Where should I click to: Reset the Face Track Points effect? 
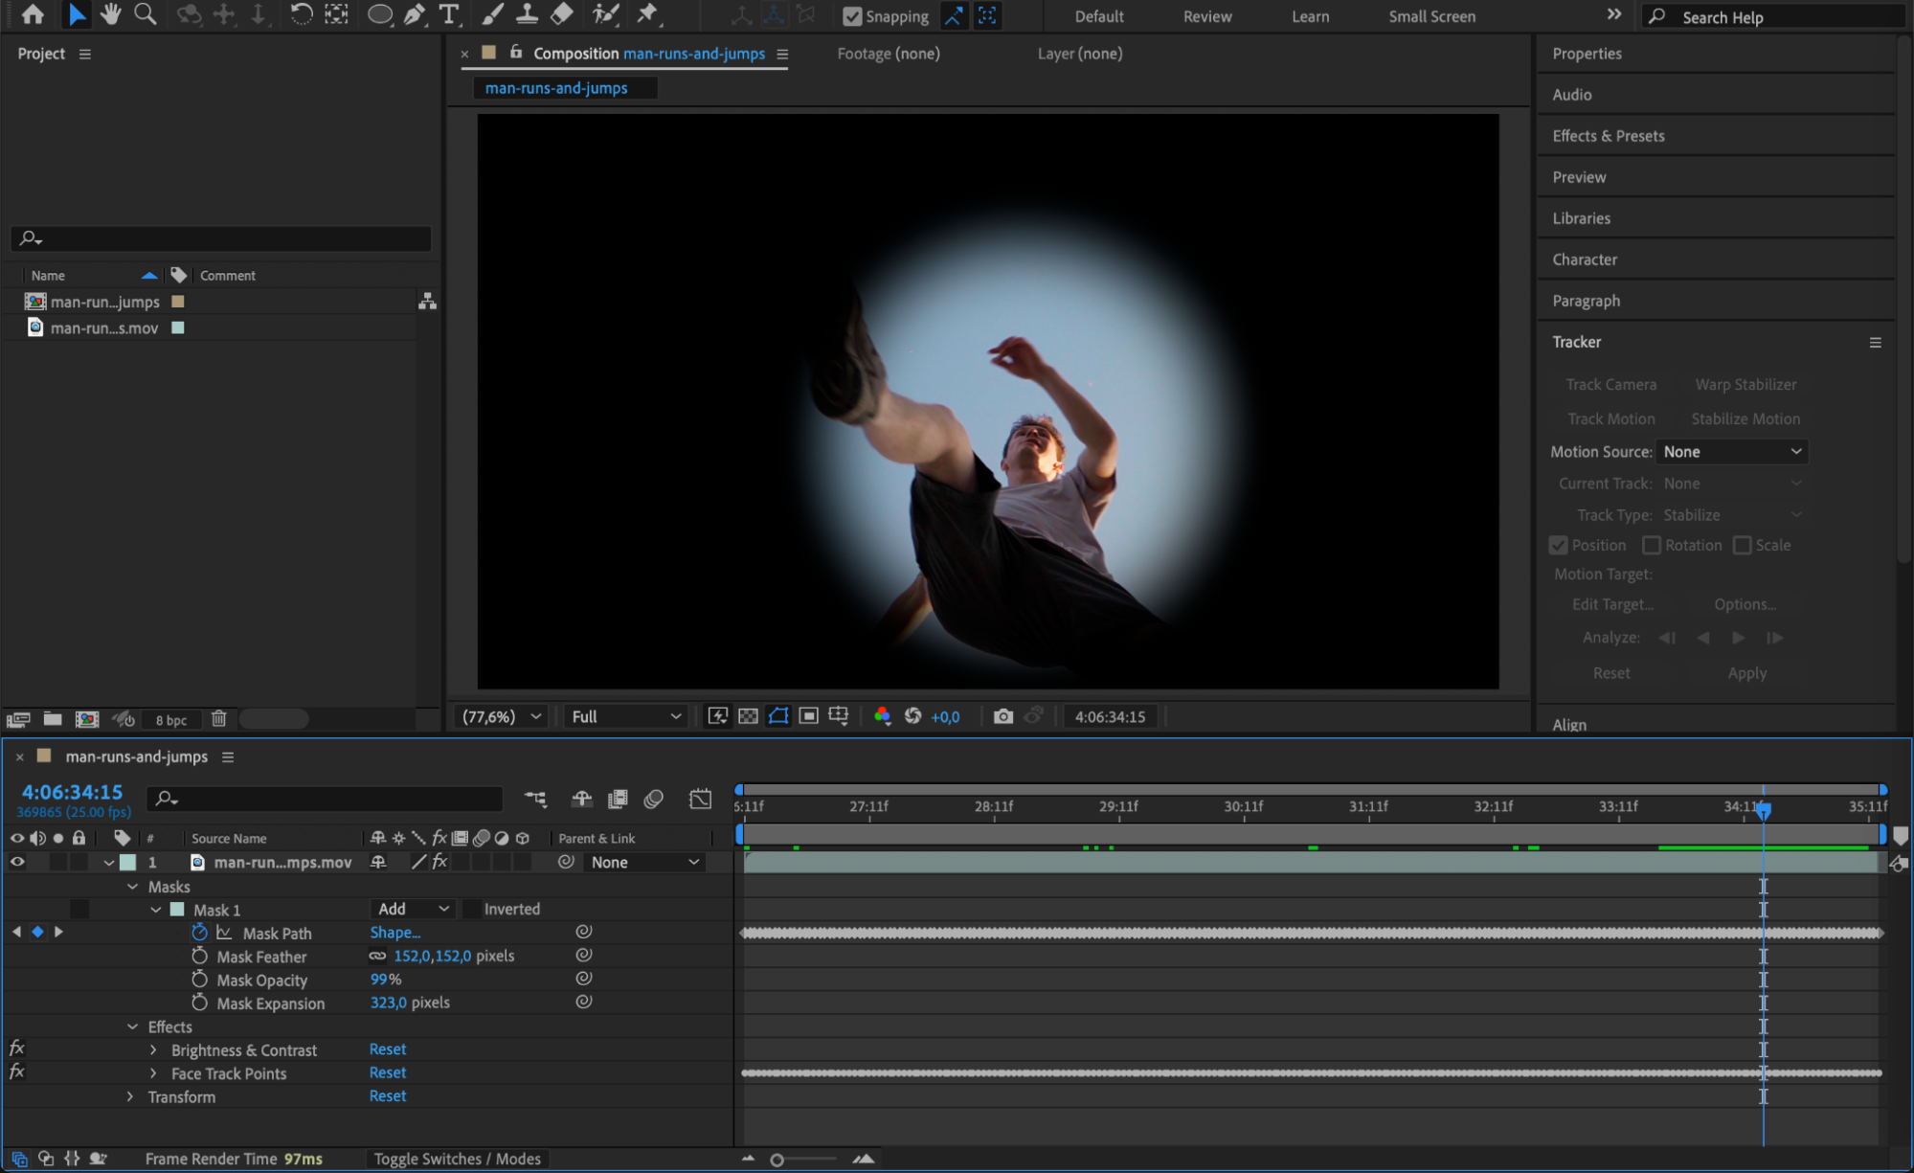point(388,1073)
